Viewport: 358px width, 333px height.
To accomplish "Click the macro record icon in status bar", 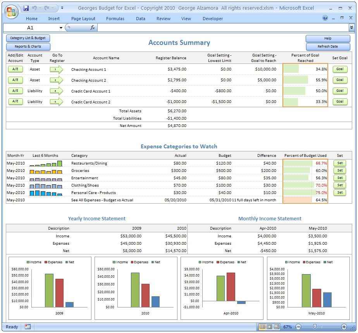I will (28, 327).
